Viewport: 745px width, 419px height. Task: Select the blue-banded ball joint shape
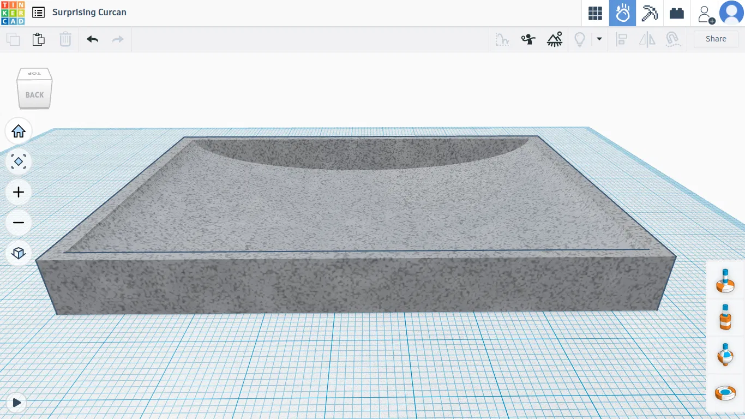pos(725,355)
